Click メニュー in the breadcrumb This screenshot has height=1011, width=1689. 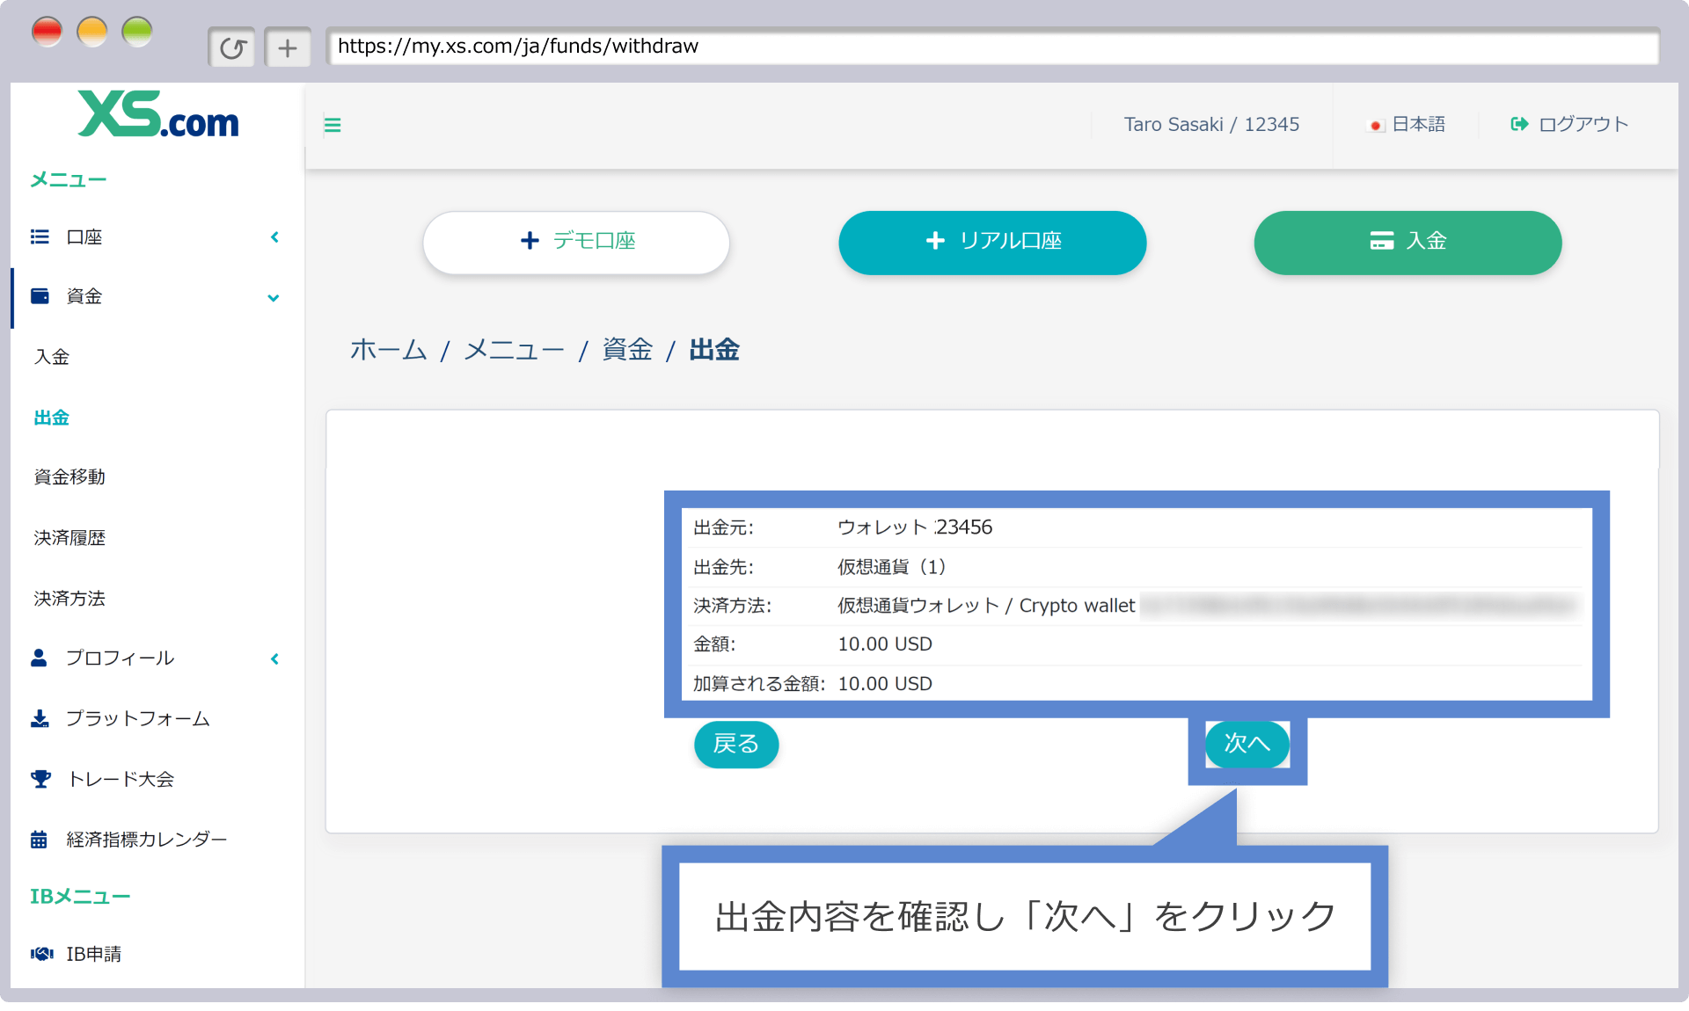point(515,350)
